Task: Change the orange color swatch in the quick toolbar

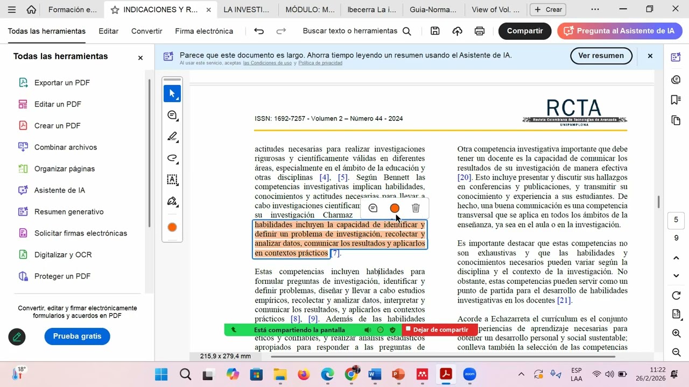Action: click(x=172, y=227)
